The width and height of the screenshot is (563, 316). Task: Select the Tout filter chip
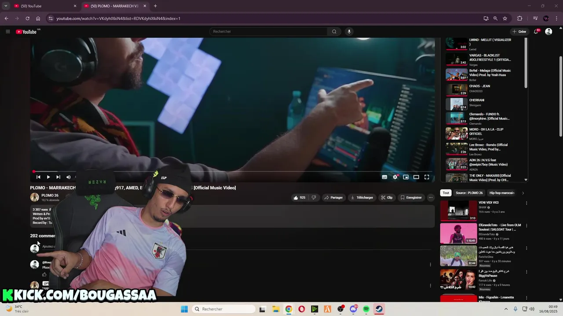click(446, 193)
